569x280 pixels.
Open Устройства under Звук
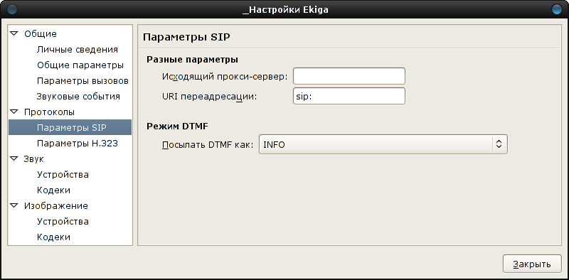[63, 174]
